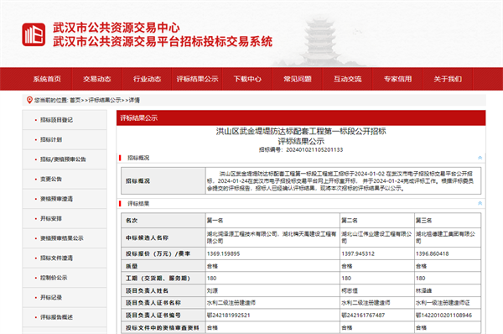Open the 招标/资格预审公告 sidebar link
This screenshot has height=334, width=503.
coord(63,159)
